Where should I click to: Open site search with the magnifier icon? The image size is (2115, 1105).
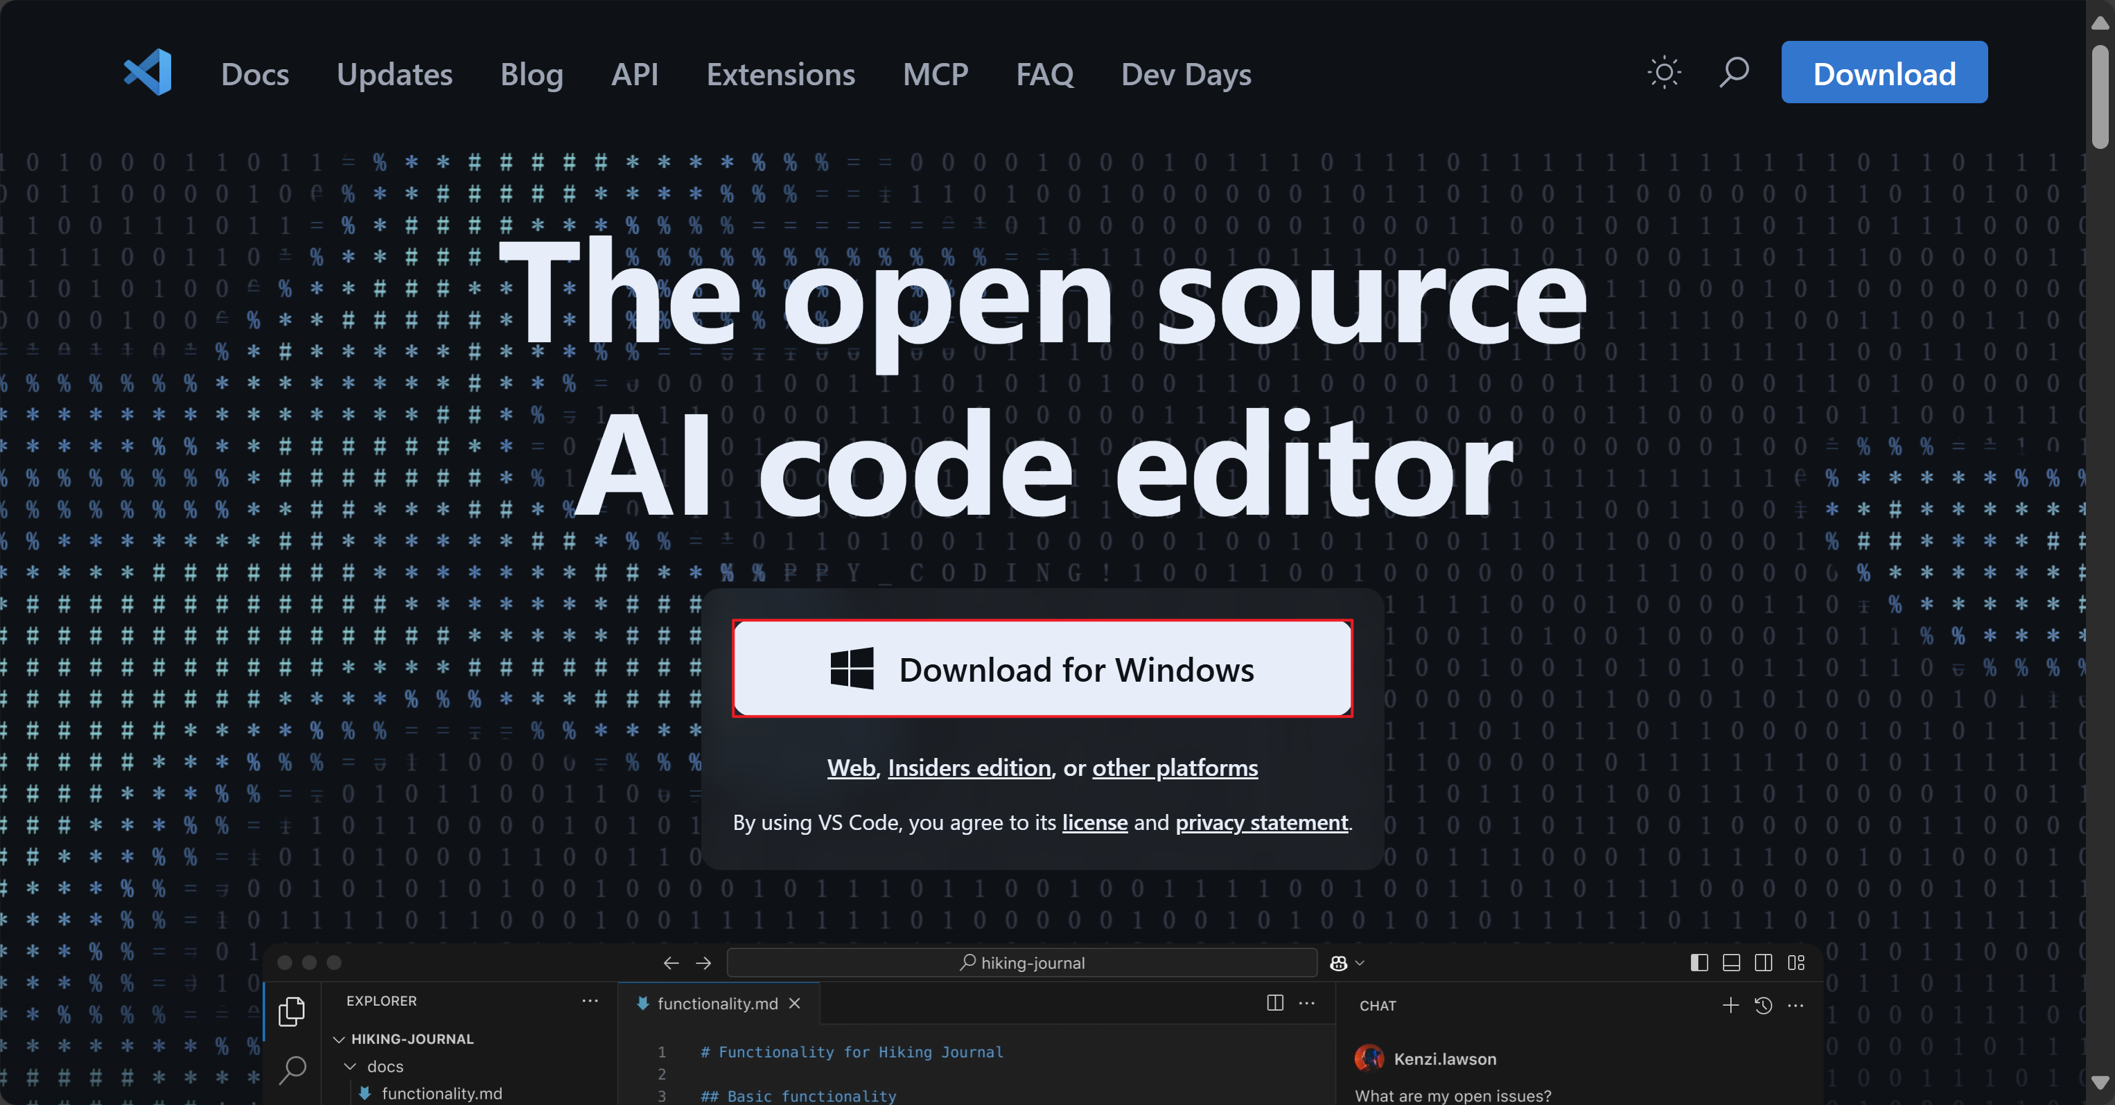[1734, 72]
